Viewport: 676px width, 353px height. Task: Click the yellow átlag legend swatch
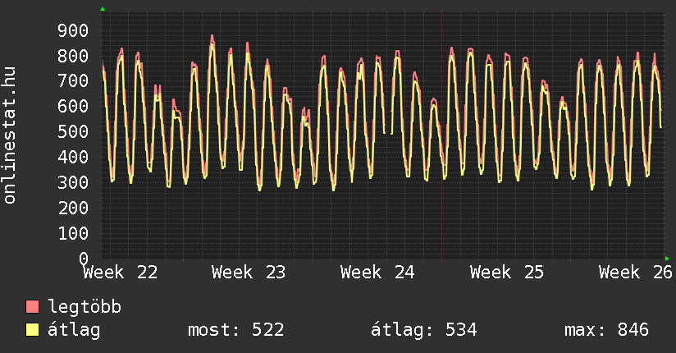pos(32,330)
